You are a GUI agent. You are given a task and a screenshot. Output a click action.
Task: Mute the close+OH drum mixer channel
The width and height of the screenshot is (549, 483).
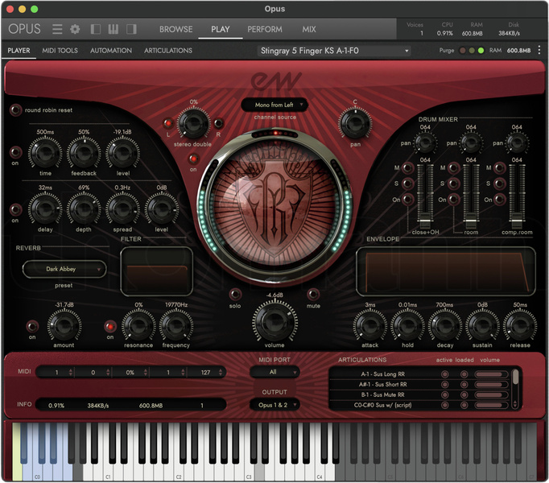coord(407,168)
